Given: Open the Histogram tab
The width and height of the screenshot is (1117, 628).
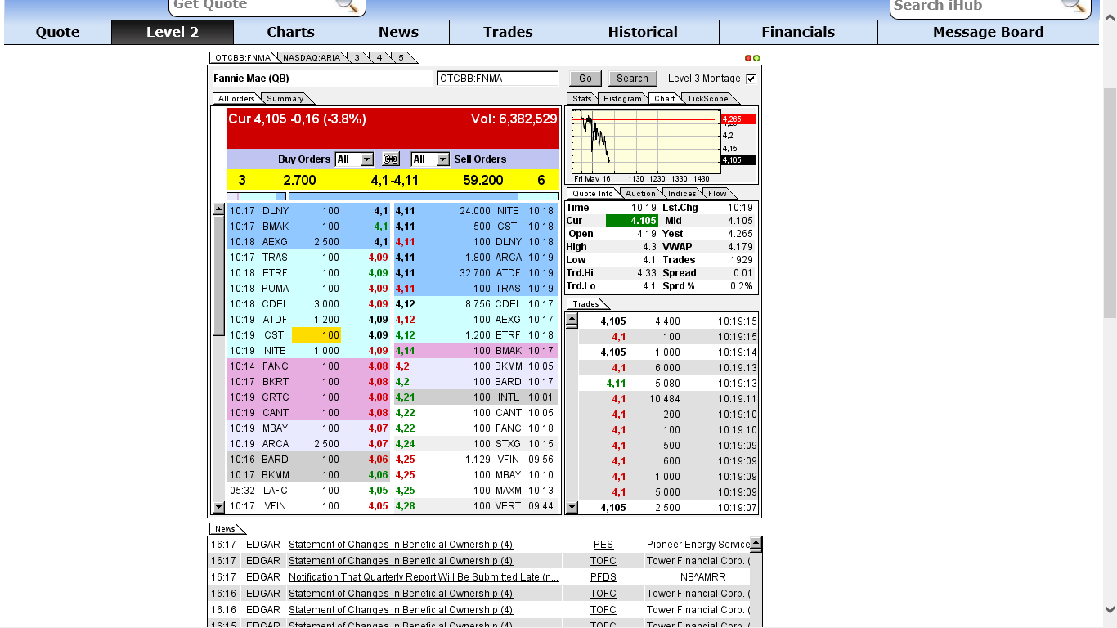Looking at the screenshot, I should (x=622, y=98).
